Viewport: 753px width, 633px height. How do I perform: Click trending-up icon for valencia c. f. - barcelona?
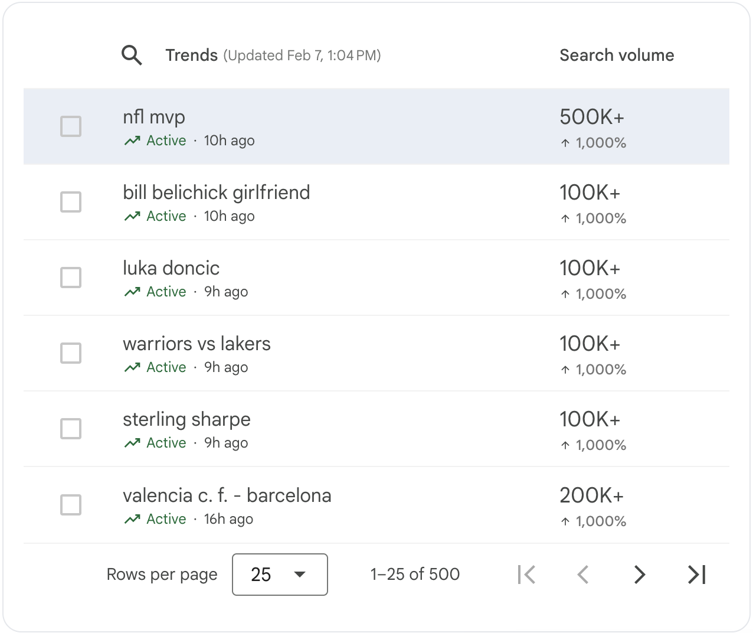[x=132, y=519]
